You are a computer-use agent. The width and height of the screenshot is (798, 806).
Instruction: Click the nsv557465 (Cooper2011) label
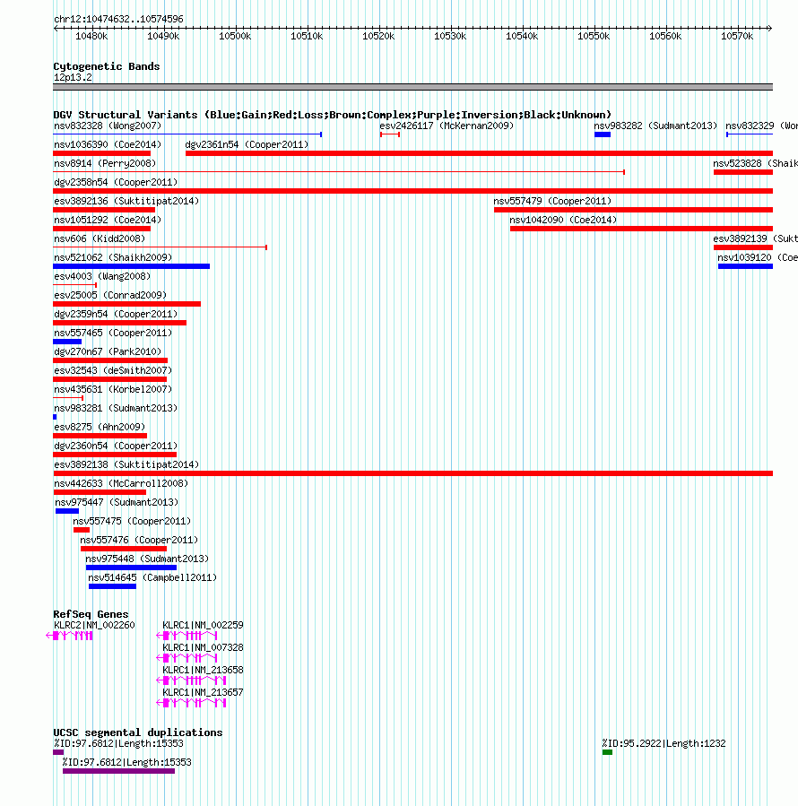pyautogui.click(x=113, y=334)
